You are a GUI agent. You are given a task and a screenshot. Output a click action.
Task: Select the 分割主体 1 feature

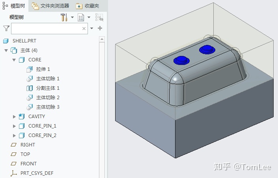click(47, 88)
